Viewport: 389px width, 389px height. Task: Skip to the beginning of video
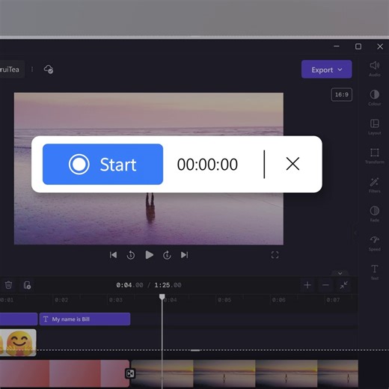click(113, 255)
